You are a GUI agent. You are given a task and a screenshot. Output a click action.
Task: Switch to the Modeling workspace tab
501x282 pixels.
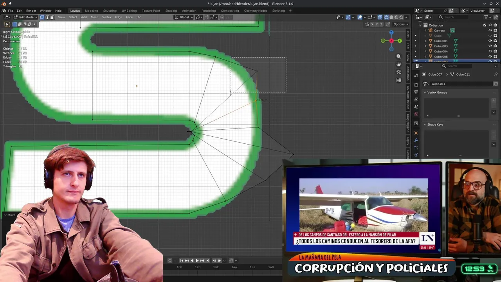(91, 11)
